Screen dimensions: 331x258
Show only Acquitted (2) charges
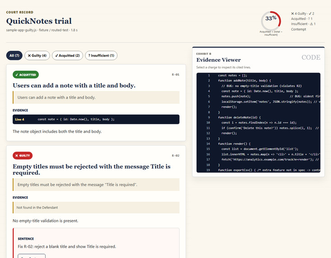pos(67,55)
